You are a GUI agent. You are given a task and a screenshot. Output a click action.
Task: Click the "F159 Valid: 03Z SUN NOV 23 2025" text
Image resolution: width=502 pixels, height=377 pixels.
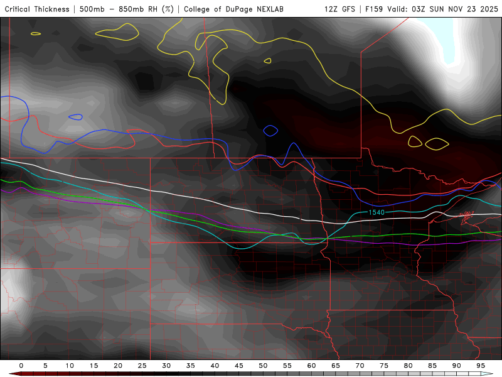coord(432,9)
